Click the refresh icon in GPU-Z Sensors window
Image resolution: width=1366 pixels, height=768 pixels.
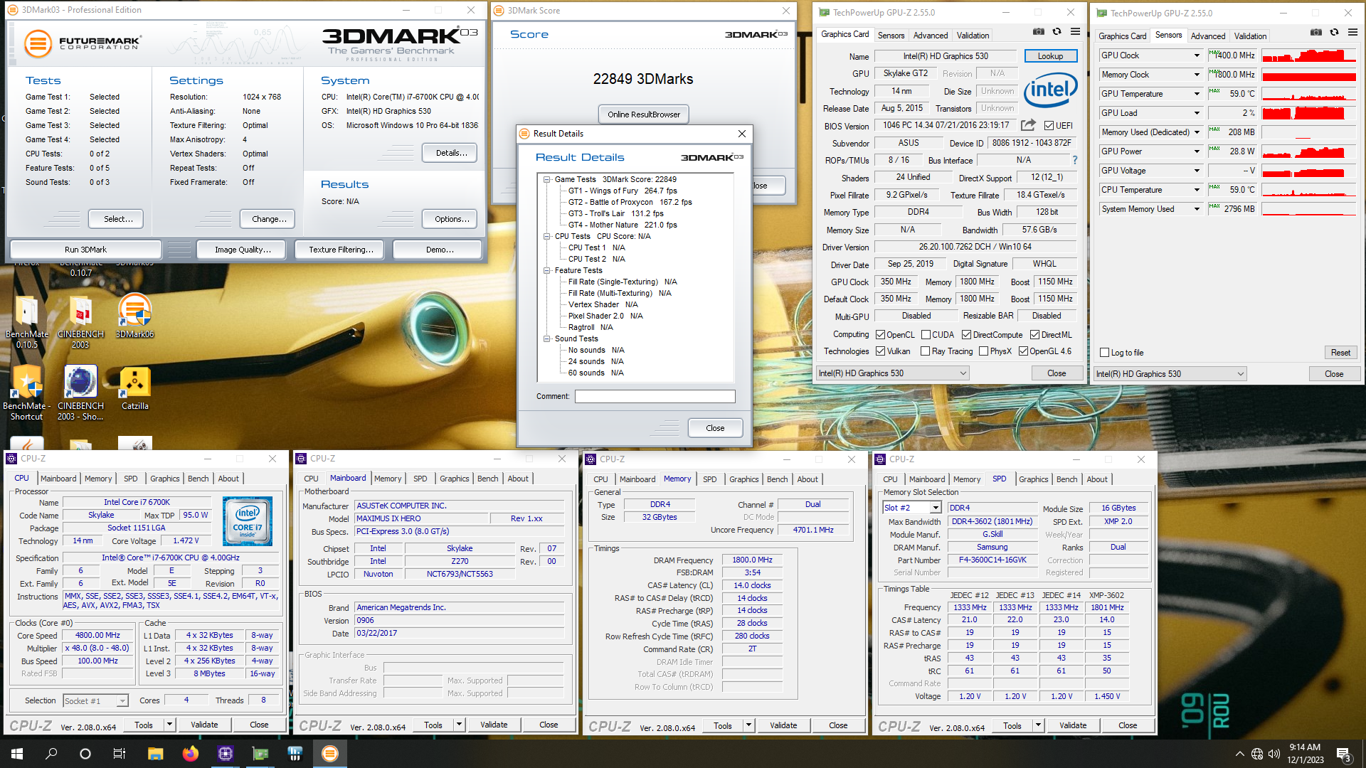tap(1334, 33)
